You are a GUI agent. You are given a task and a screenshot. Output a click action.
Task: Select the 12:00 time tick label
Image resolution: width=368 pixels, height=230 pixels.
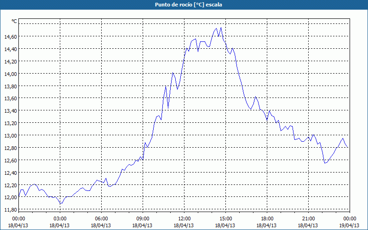click(184, 219)
